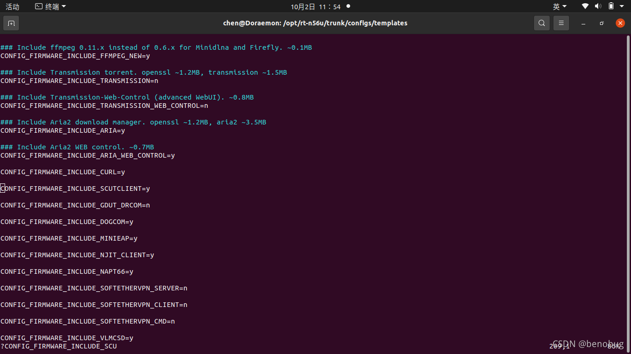Click the ARIA_WEB_CONTROL=y line
The height and width of the screenshot is (354, 631).
point(88,155)
